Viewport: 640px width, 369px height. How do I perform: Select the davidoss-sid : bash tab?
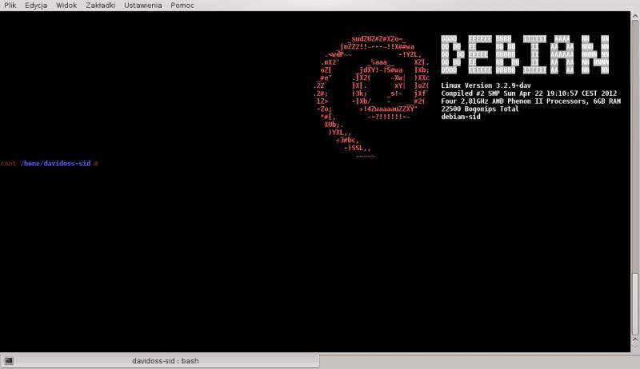pos(165,361)
